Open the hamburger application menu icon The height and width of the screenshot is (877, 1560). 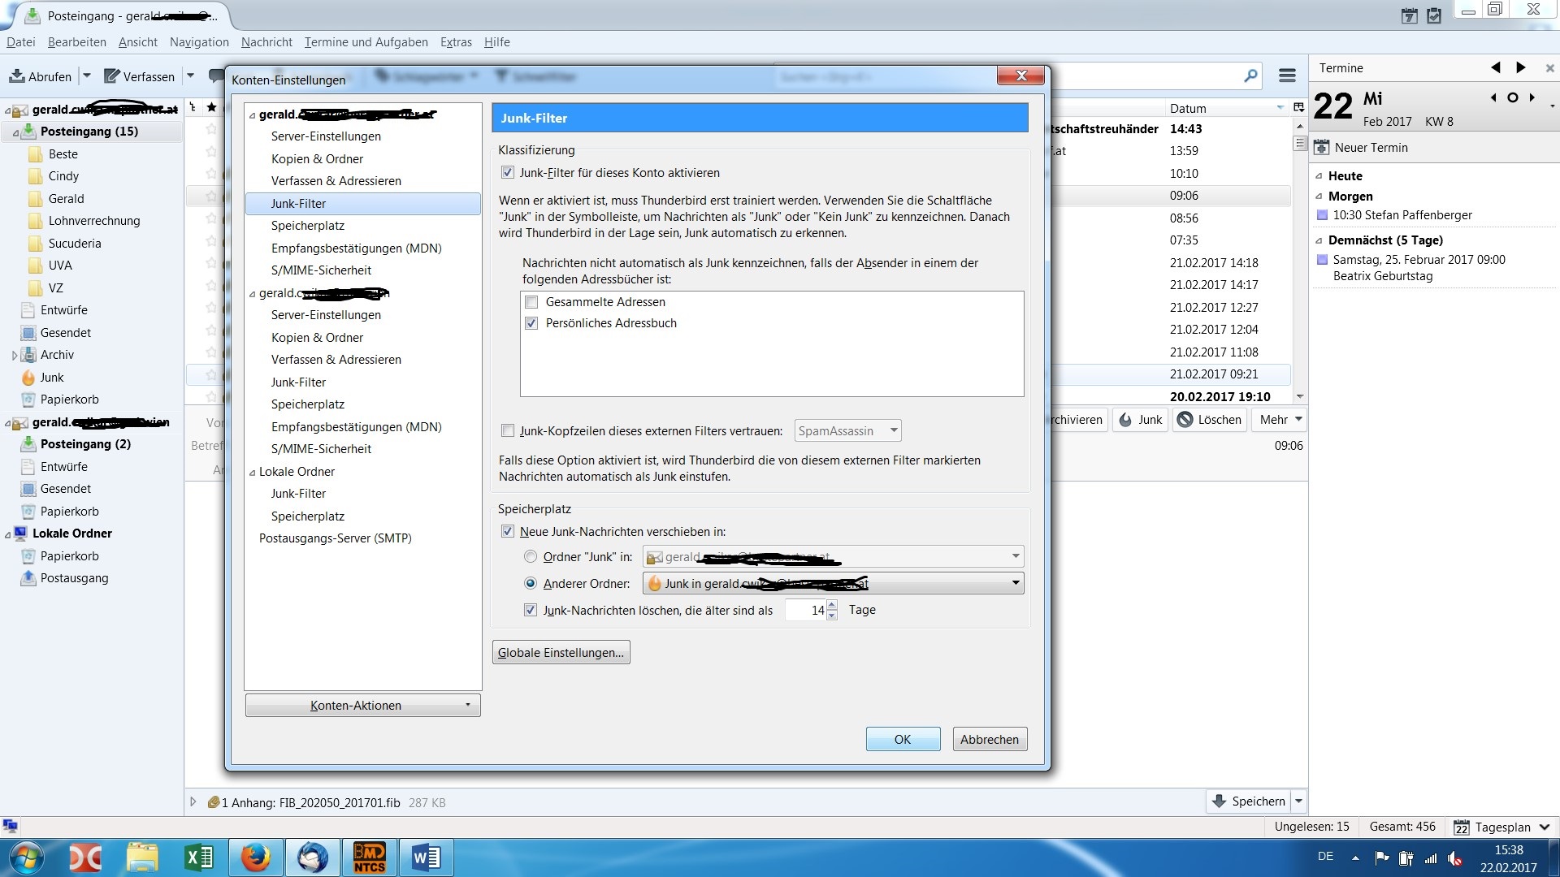[1287, 76]
